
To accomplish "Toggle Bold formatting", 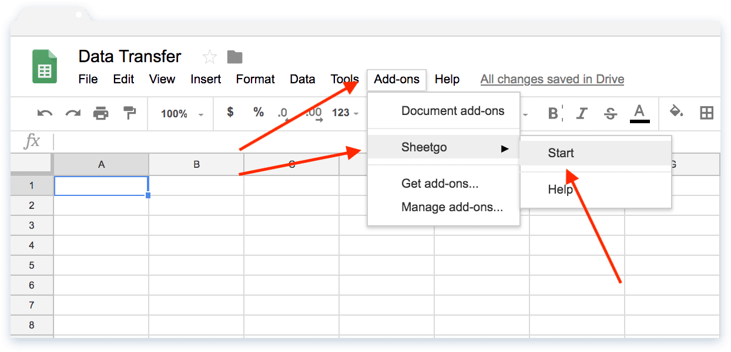I will point(552,113).
